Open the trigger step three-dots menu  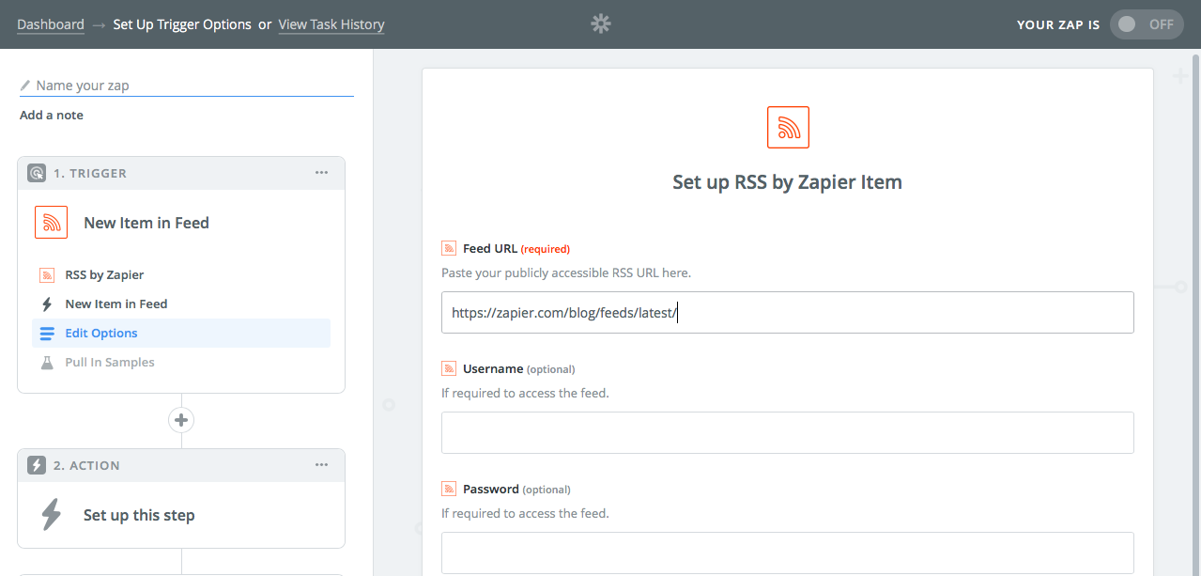(x=322, y=173)
